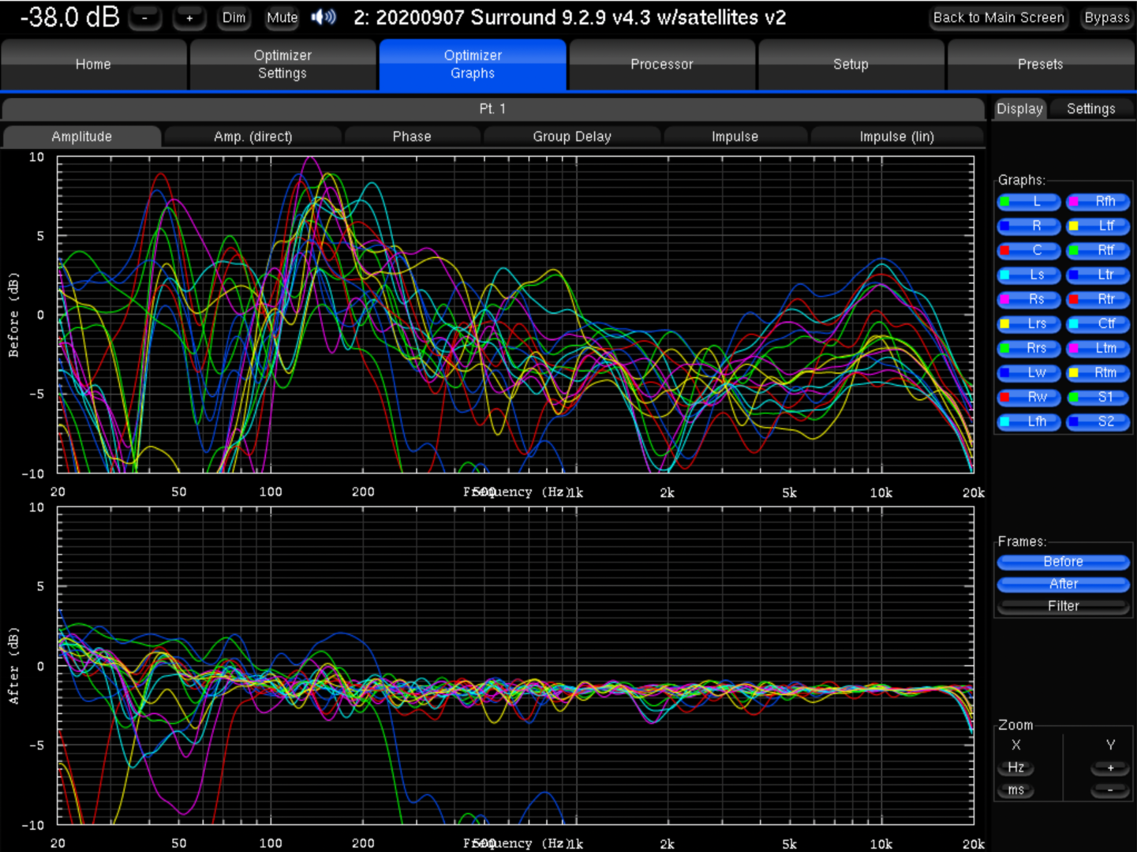The height and width of the screenshot is (852, 1137).
Task: Click the After amplitude graph area
Action: click(515, 666)
